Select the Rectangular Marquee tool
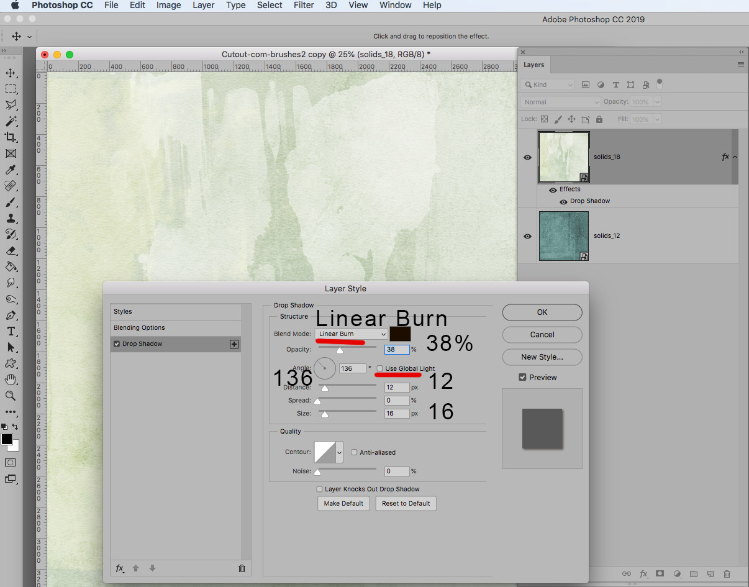The width and height of the screenshot is (749, 587). point(11,89)
